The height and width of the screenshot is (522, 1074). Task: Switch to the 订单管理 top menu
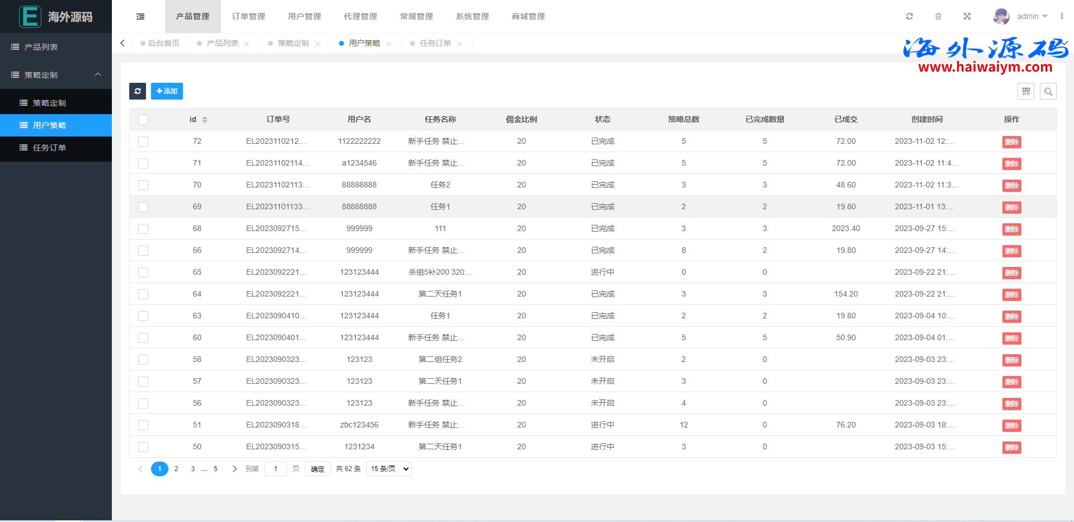coord(248,17)
